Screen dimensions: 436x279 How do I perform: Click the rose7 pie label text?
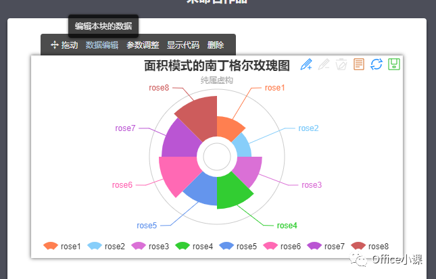pyautogui.click(x=125, y=128)
